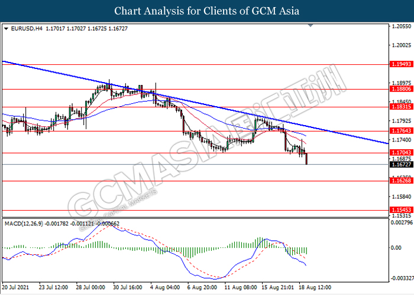The image size is (414, 295).
Task: Click the triangle before EURUSD,H4 label
Action: click(6, 28)
